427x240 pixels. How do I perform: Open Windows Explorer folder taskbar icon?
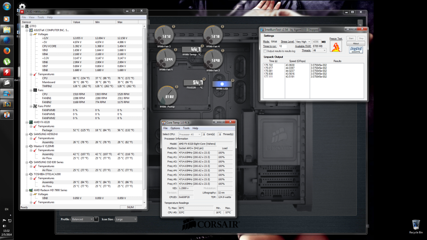click(7, 30)
